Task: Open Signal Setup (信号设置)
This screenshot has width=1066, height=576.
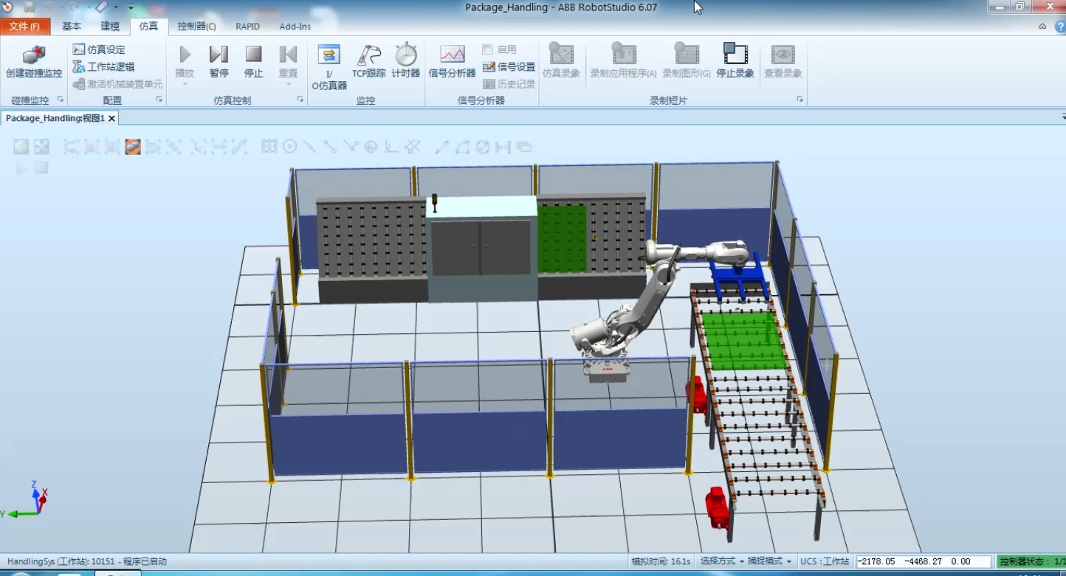Action: coord(509,67)
